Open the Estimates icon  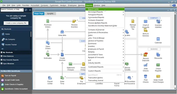tap(48, 54)
